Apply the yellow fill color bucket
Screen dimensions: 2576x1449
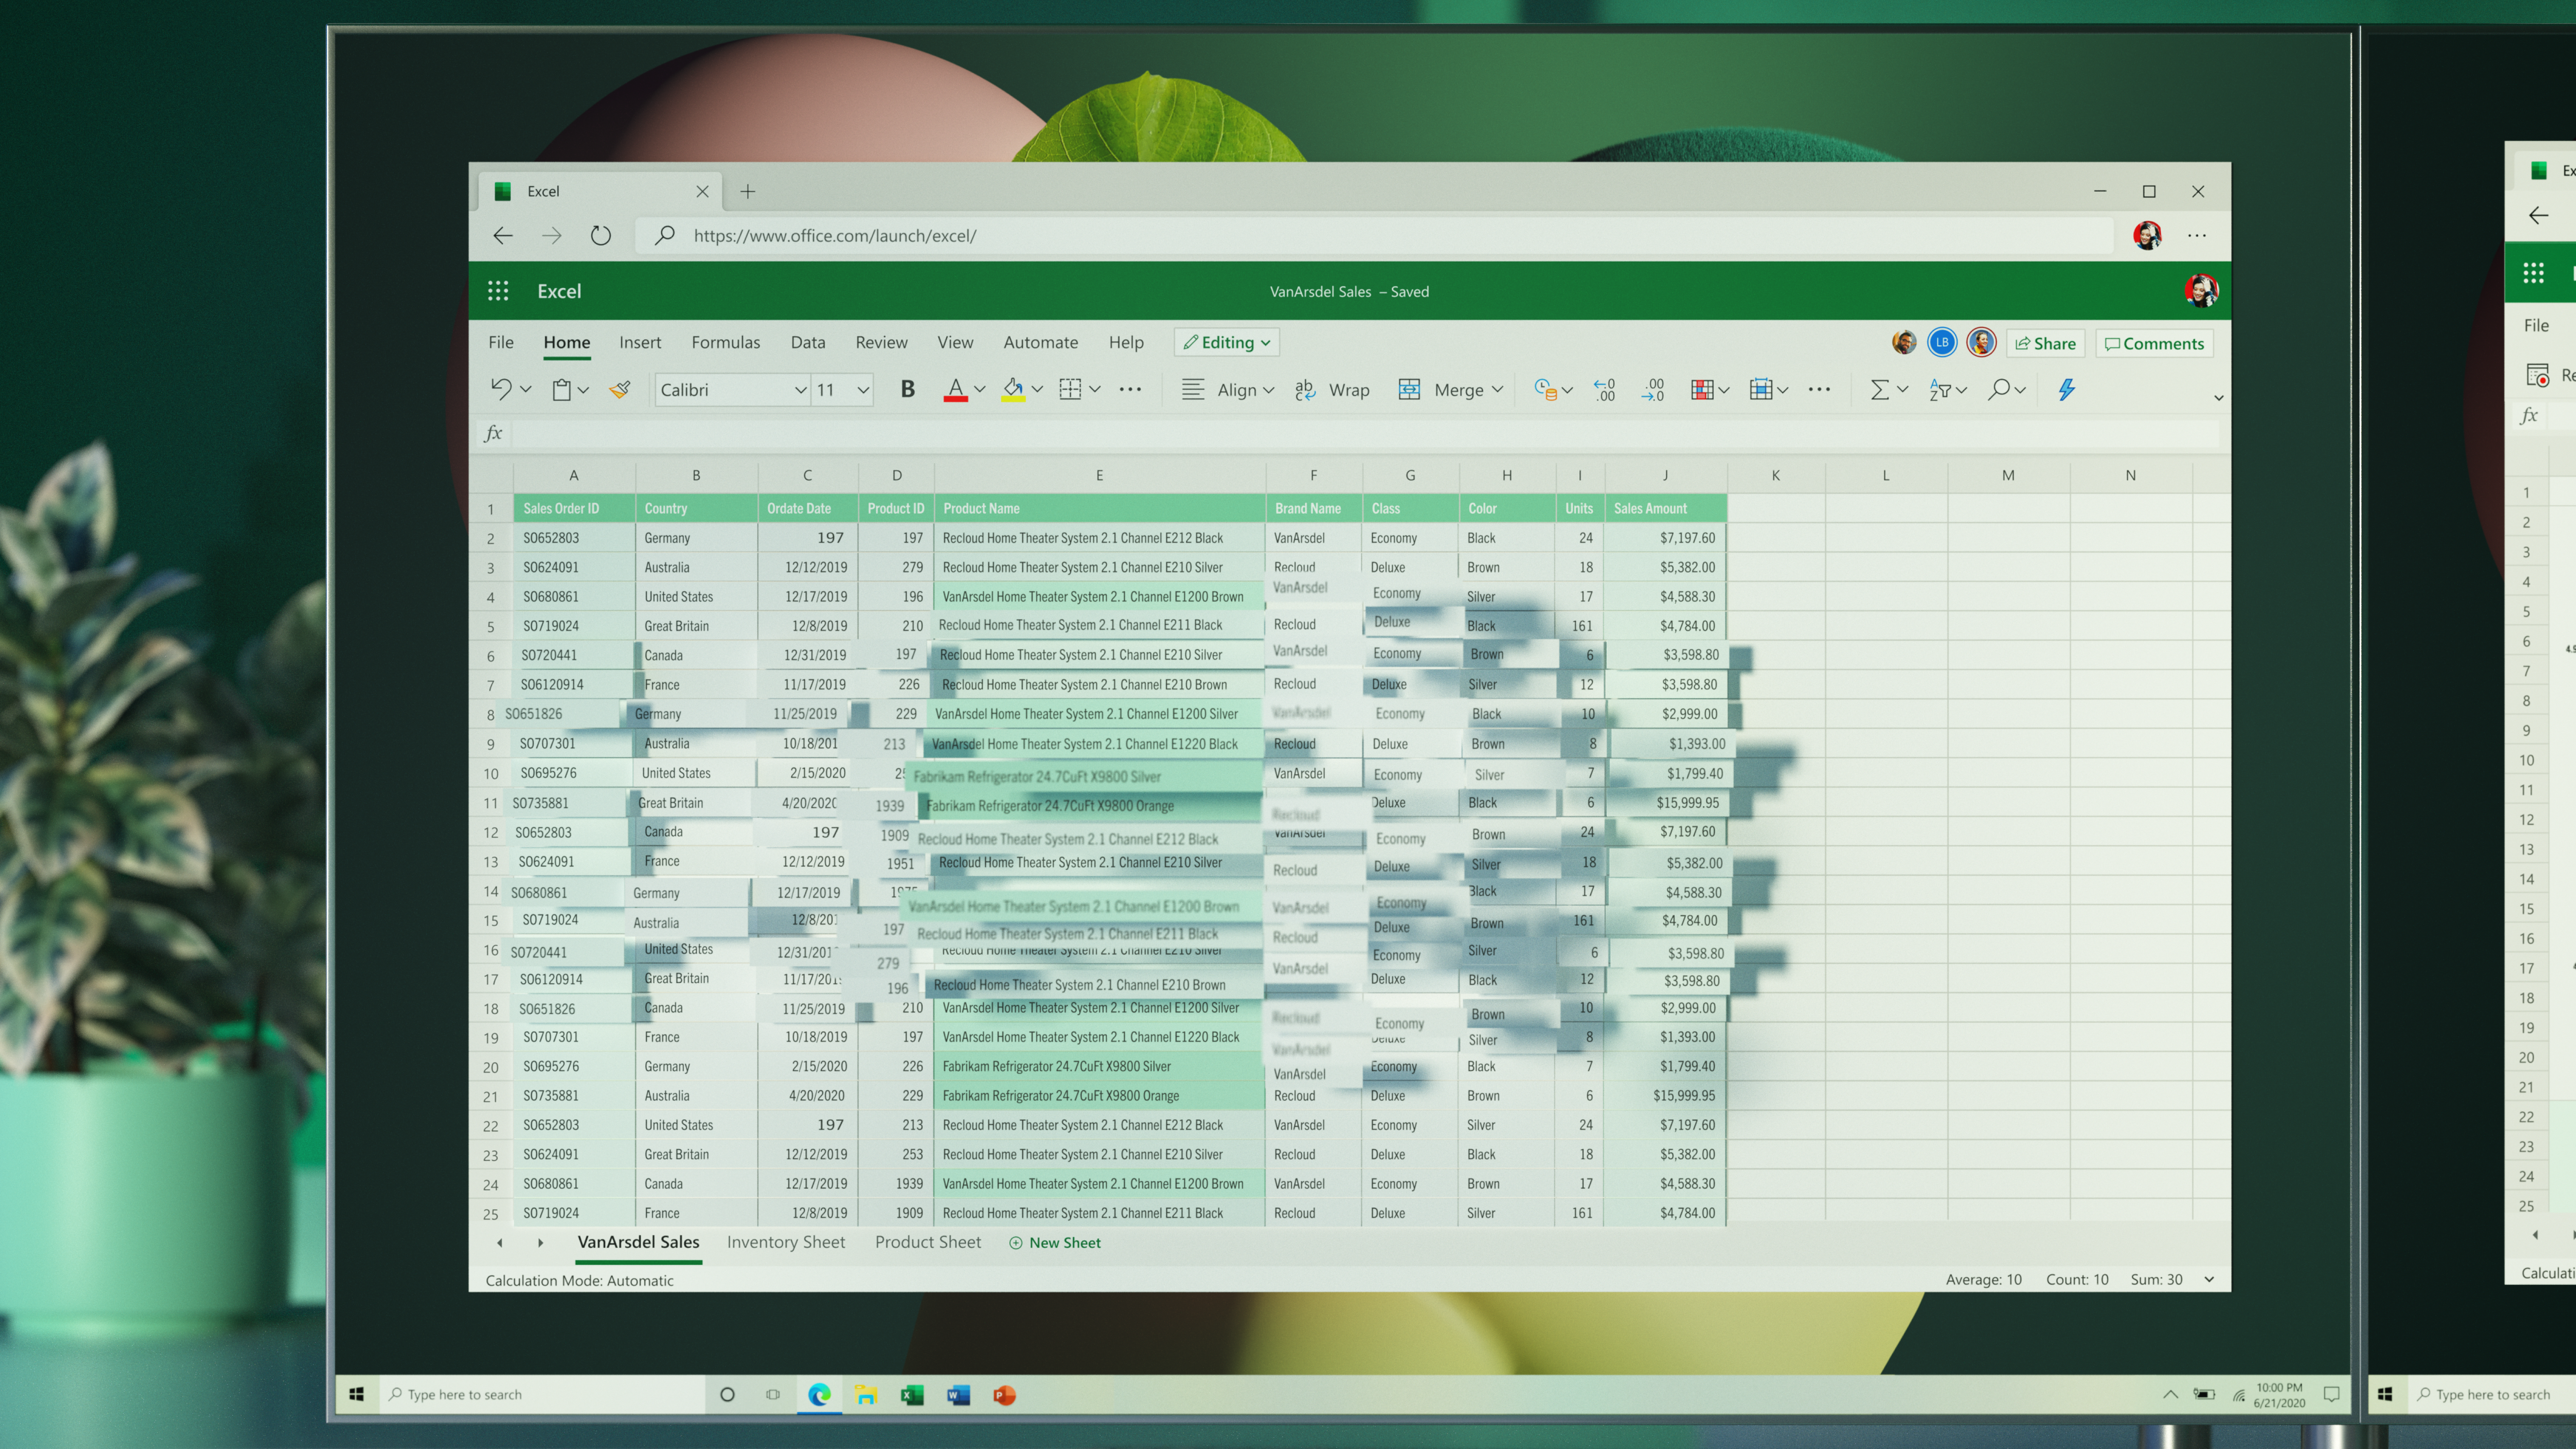pos(1013,390)
